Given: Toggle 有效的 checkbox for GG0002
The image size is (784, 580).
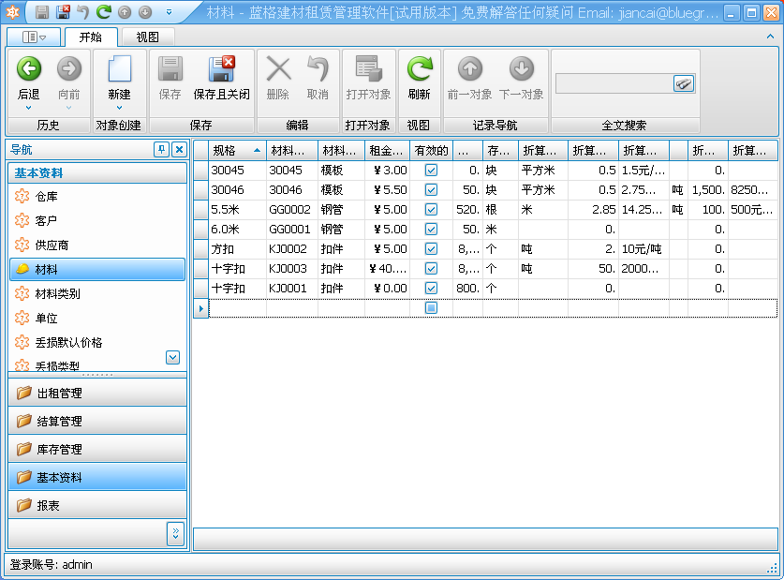Looking at the screenshot, I should [431, 210].
